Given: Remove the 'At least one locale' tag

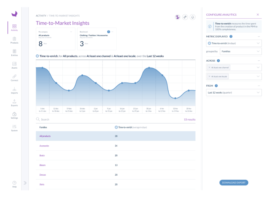Looking at the screenshot, I should [x=209, y=76].
